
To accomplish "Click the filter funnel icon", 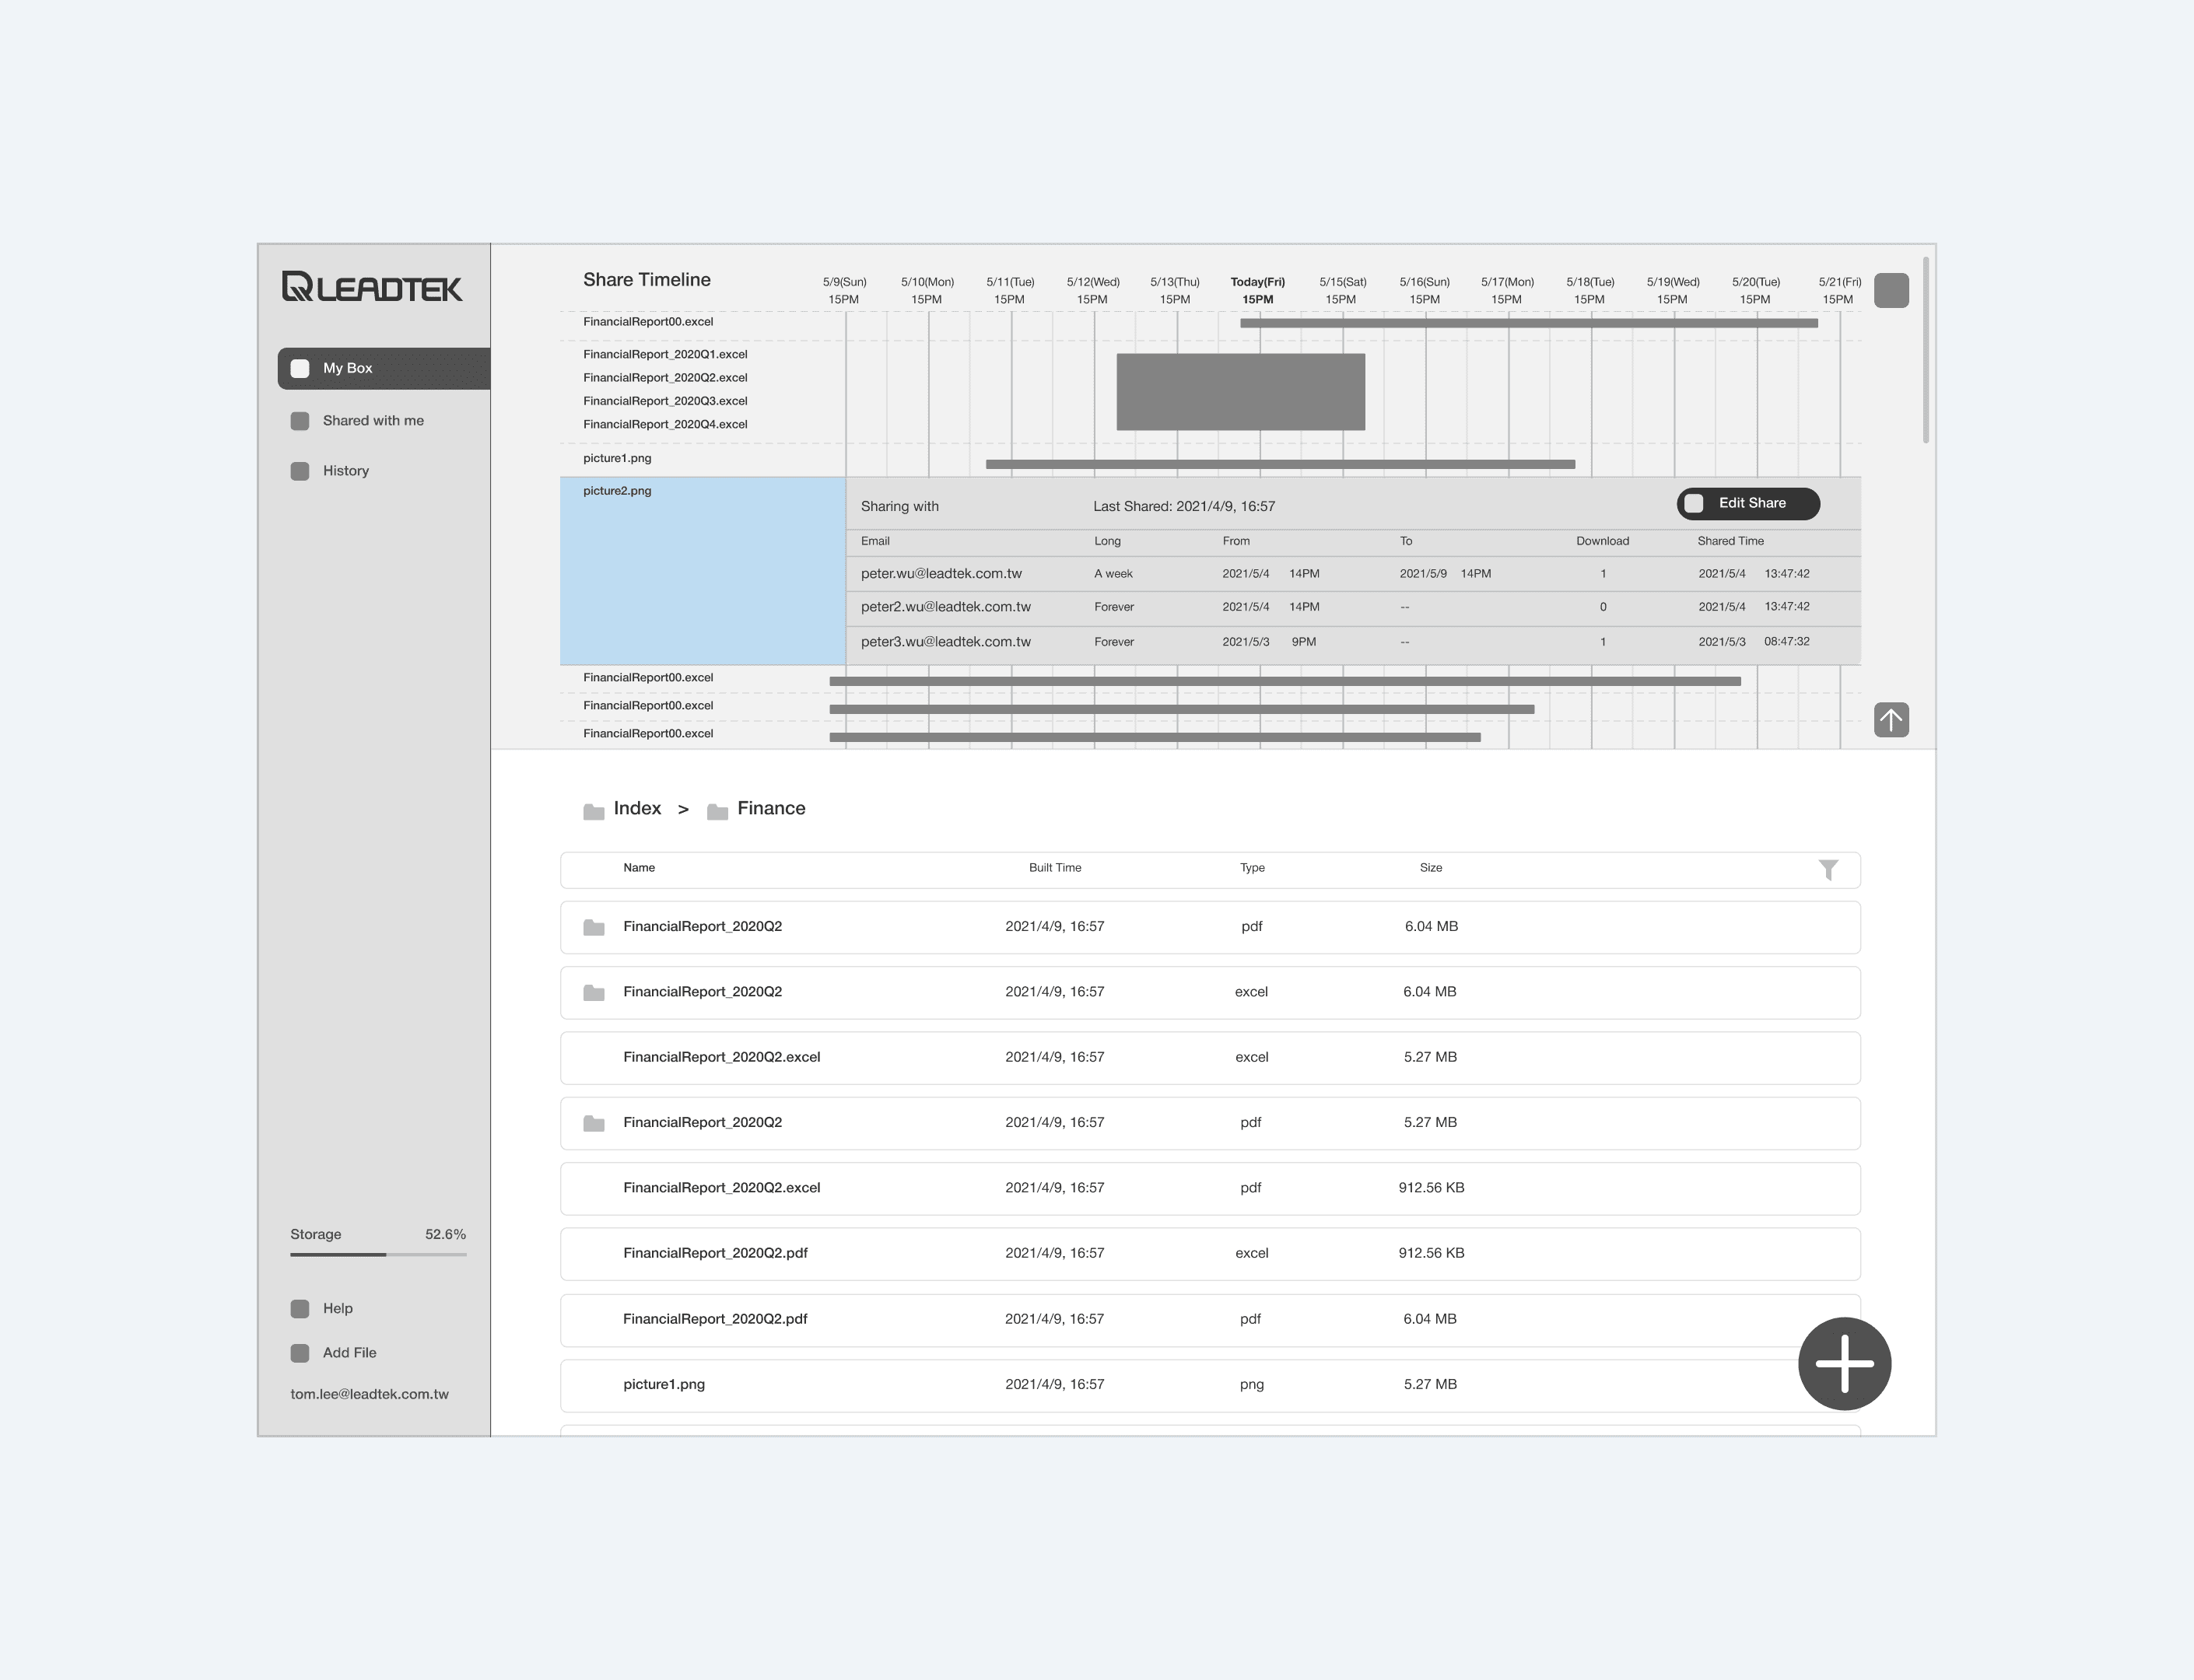I will click(1828, 870).
